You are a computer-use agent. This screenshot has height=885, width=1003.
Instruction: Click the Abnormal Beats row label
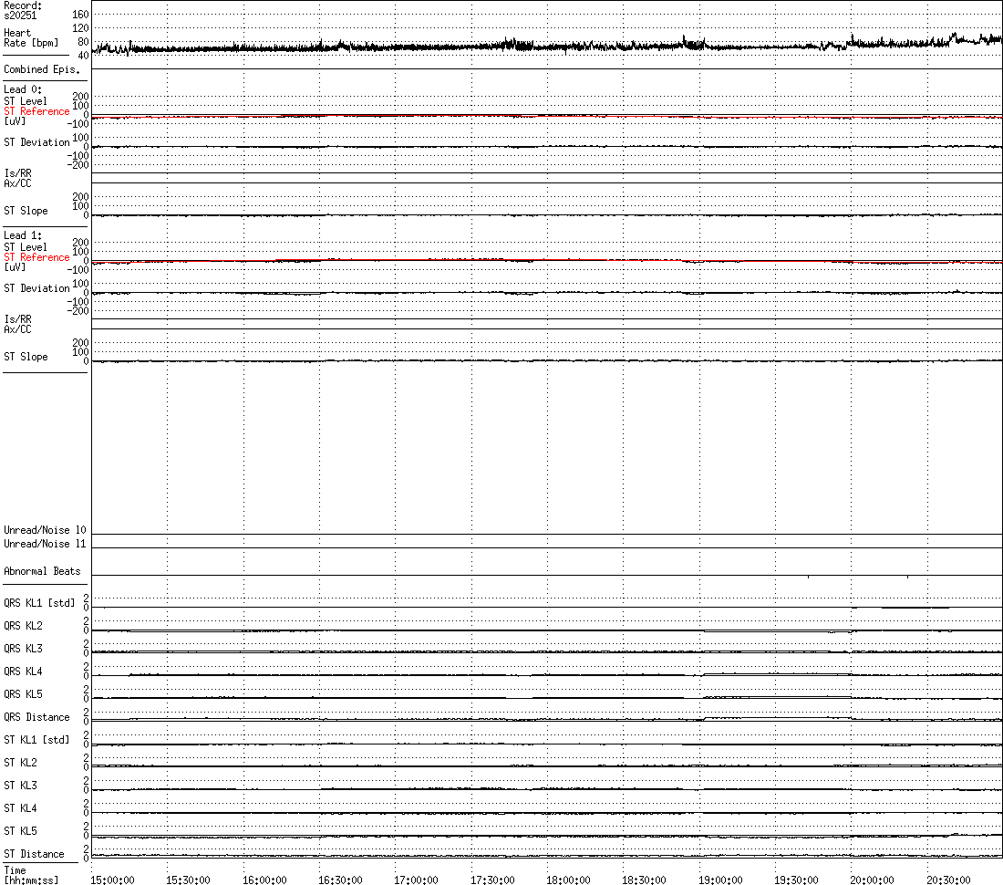click(x=42, y=571)
